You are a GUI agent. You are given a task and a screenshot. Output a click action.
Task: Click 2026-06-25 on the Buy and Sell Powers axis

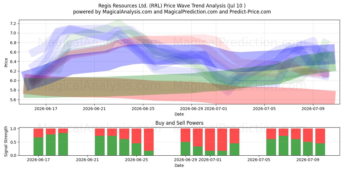point(136,160)
